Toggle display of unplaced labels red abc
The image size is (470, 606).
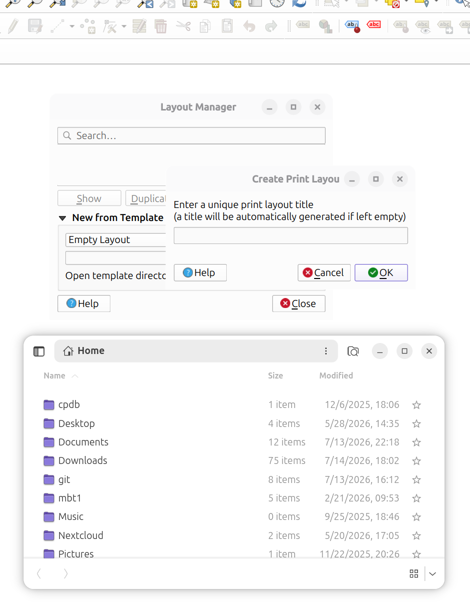pyautogui.click(x=374, y=24)
